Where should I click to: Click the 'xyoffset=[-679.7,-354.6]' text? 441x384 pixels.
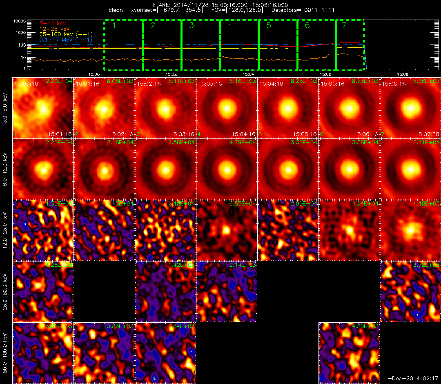167,10
